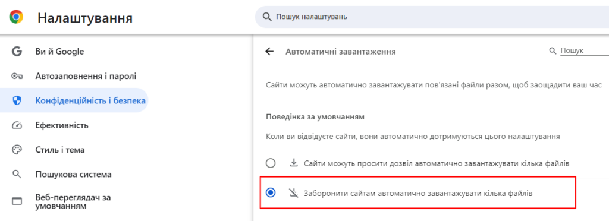
Task: Click the shield icon for Конфіденційність і безпека
Action: pyautogui.click(x=17, y=101)
